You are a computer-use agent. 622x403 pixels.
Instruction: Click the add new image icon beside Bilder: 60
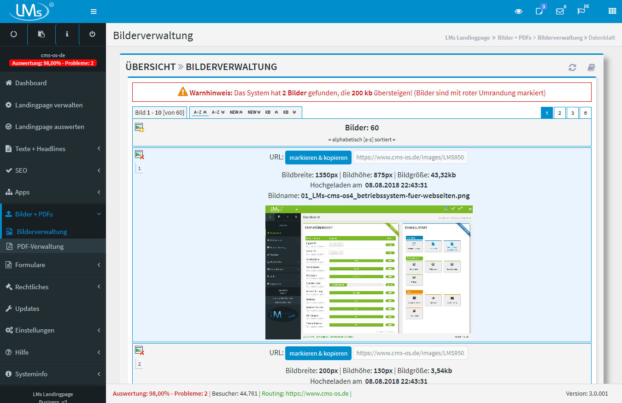(140, 128)
